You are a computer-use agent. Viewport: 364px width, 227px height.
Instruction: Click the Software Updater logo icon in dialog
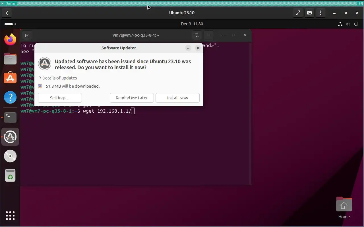45,64
